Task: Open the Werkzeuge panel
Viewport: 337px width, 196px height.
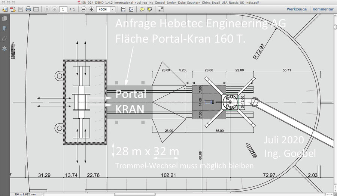Action: click(297, 9)
